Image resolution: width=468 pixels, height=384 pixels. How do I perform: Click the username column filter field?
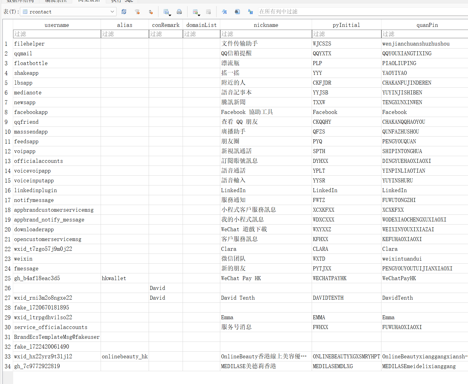[57, 34]
